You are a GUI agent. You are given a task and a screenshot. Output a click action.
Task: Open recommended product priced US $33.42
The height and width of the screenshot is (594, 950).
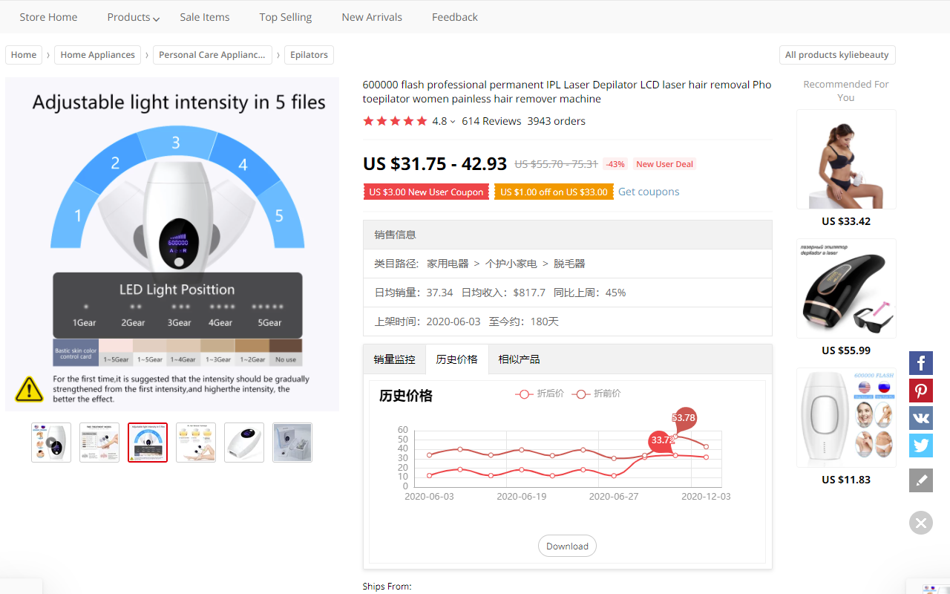tap(846, 160)
